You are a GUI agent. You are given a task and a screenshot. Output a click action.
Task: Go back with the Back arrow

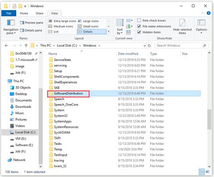tap(6, 46)
